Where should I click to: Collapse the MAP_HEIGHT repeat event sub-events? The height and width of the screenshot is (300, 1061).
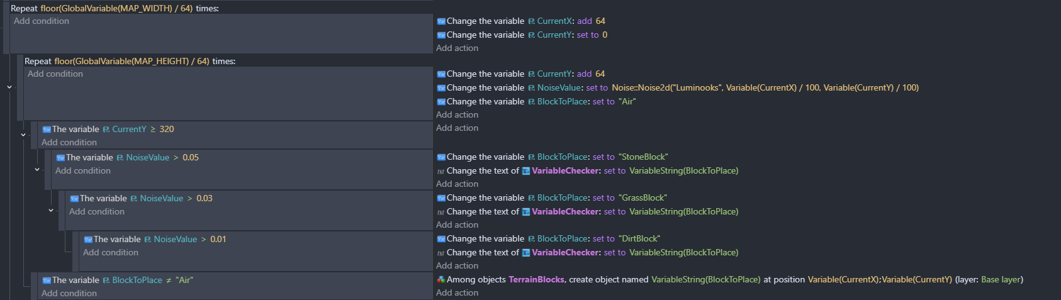[9, 87]
